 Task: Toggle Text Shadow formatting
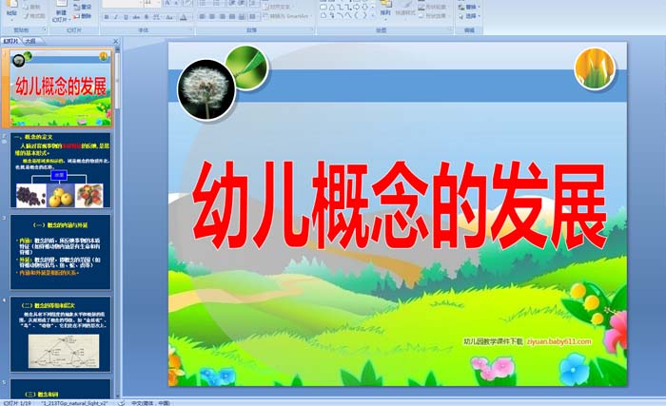click(147, 17)
